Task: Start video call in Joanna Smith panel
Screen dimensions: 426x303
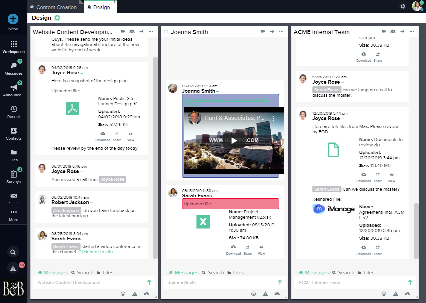Action: [x=263, y=31]
